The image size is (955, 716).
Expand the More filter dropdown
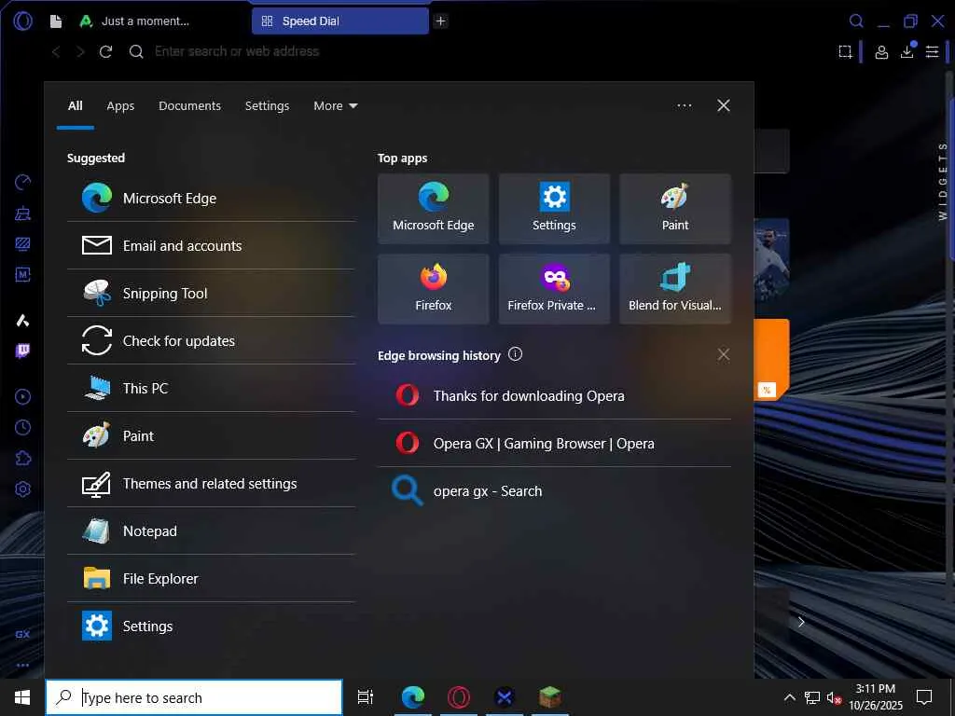click(x=335, y=106)
